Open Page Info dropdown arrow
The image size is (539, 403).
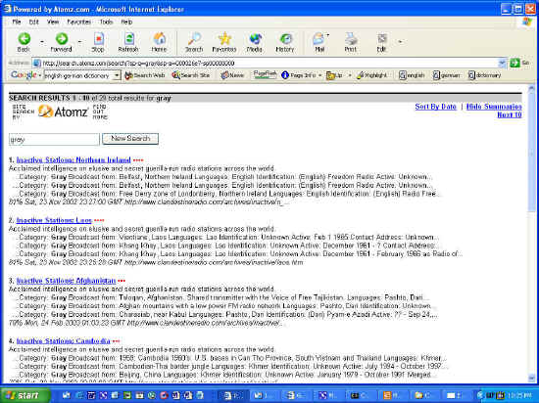tap(319, 75)
